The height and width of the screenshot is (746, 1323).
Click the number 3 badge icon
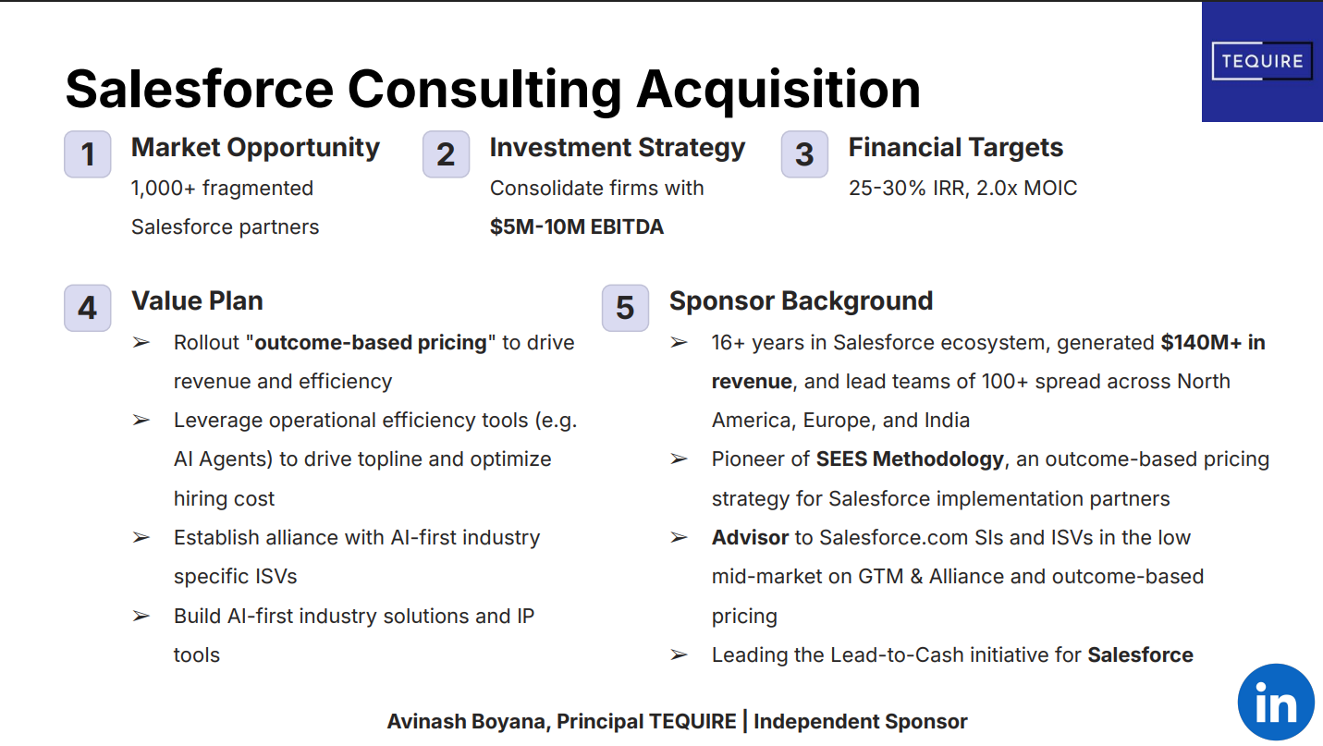tap(804, 154)
